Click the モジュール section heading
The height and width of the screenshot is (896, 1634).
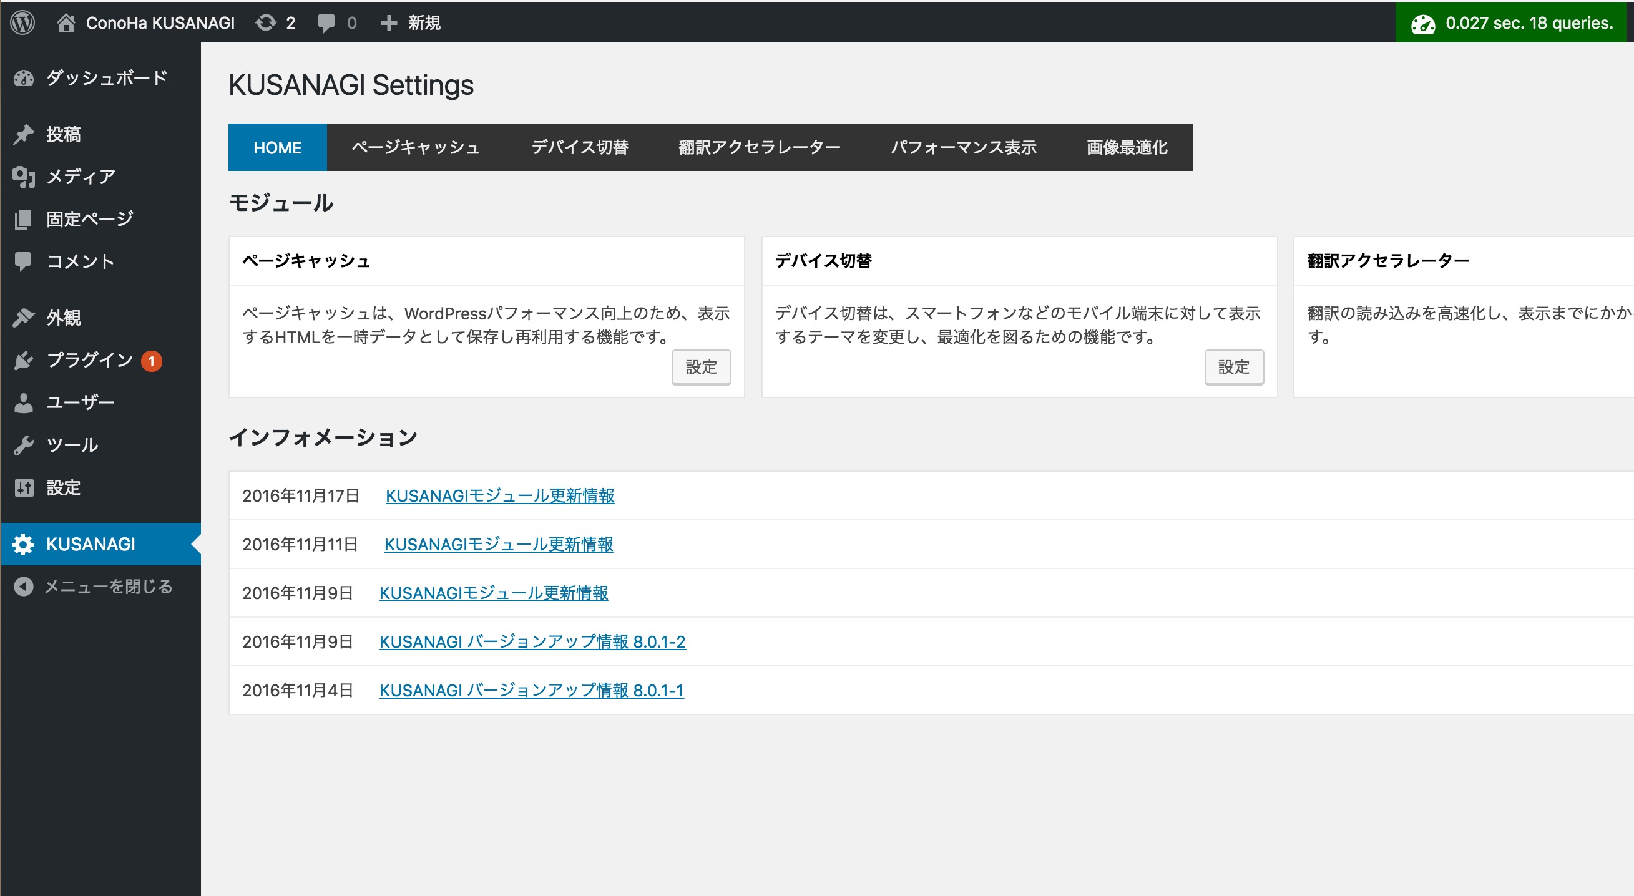click(x=281, y=203)
